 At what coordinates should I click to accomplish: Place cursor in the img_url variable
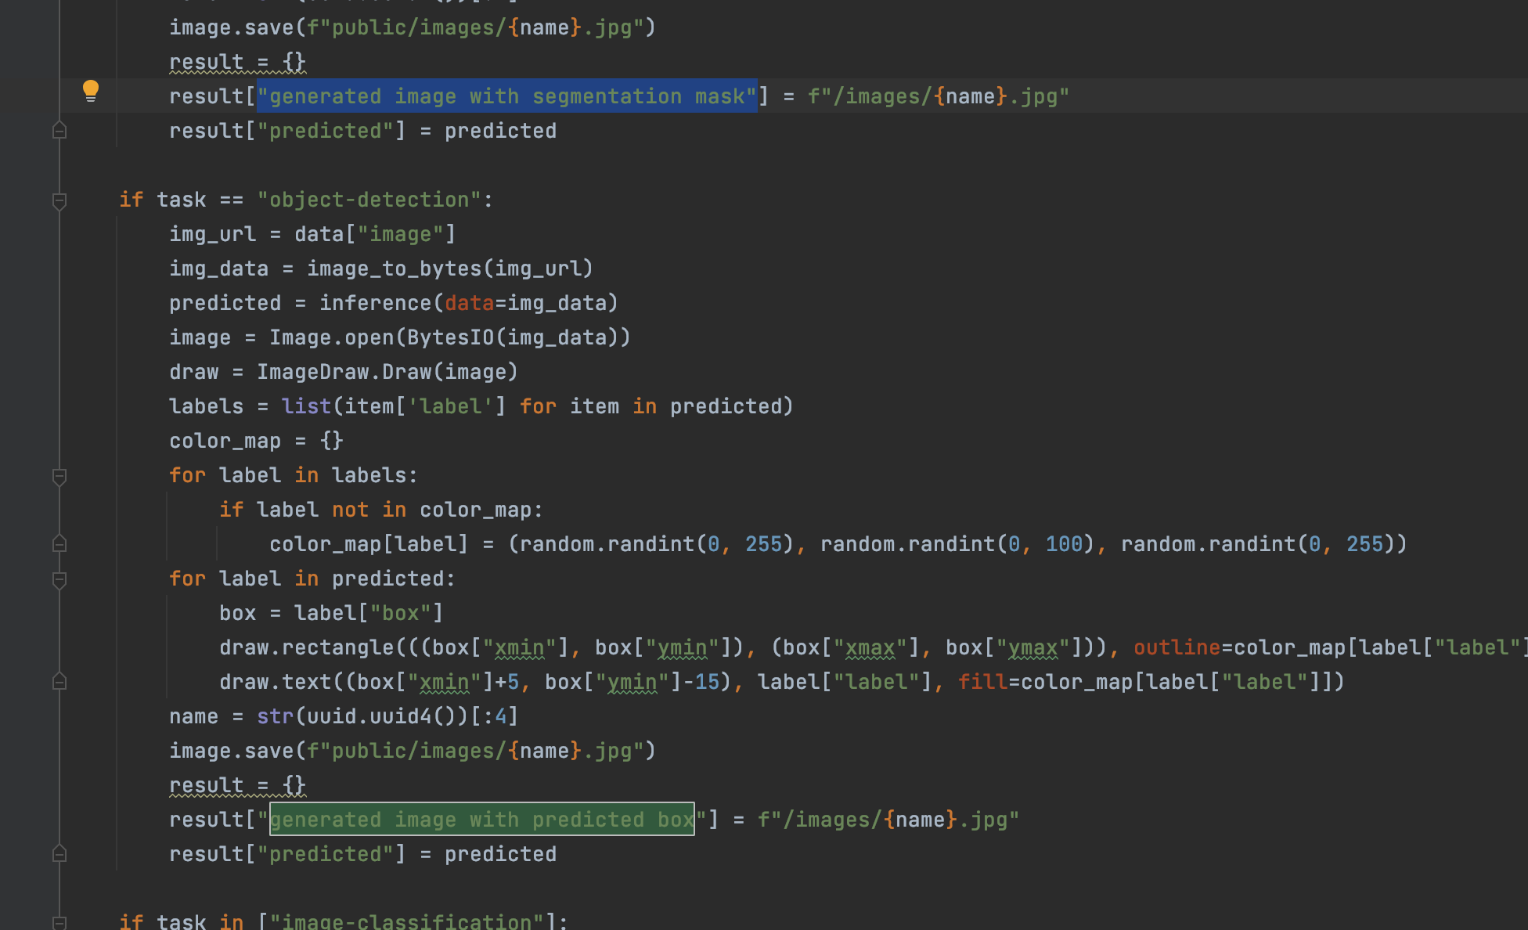211,233
